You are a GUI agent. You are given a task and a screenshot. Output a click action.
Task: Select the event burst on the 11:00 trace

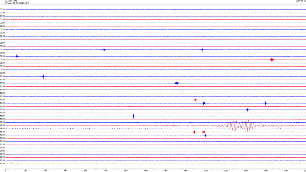pyautogui.click(x=177, y=83)
